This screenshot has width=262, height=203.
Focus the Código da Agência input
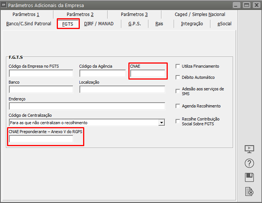[102, 74]
